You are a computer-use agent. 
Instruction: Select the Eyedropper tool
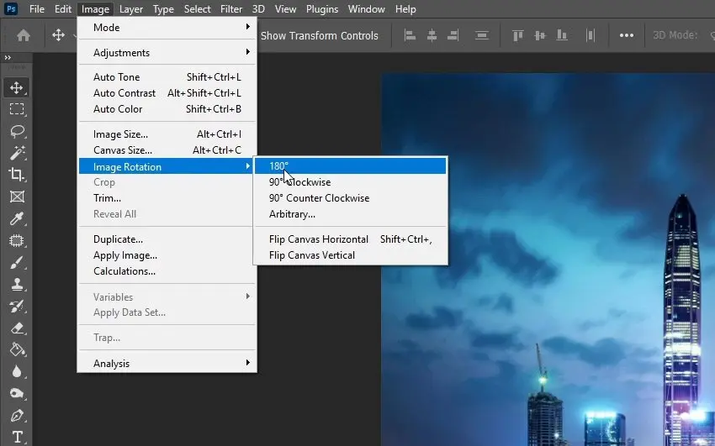[x=17, y=218]
